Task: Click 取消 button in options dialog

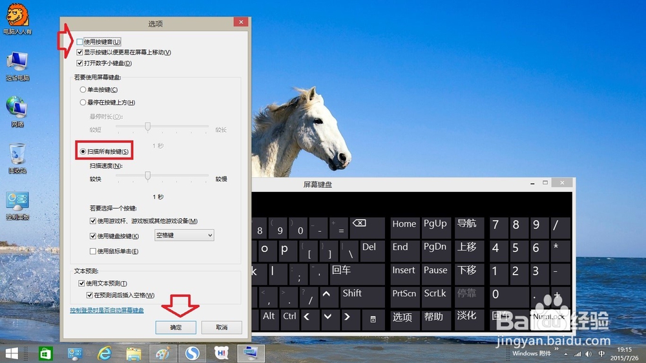Action: click(x=222, y=327)
